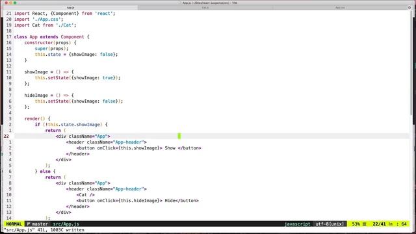Viewport: 416px width, 234px height.
Task: Click the 'render() {' line
Action: (37, 118)
